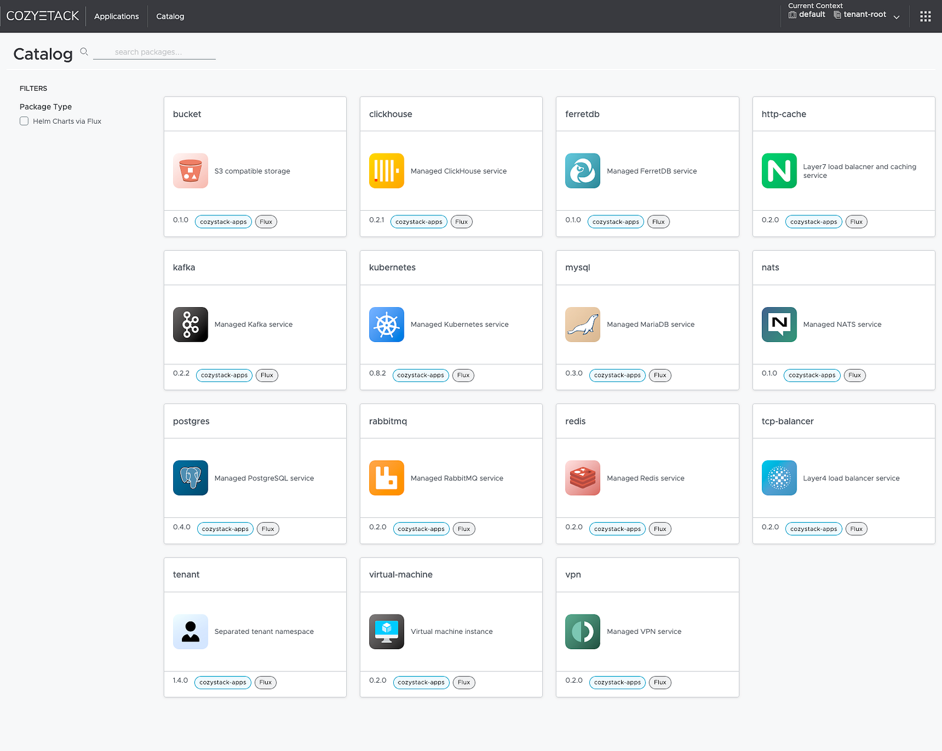Open the ferretdb package title

[x=582, y=114]
